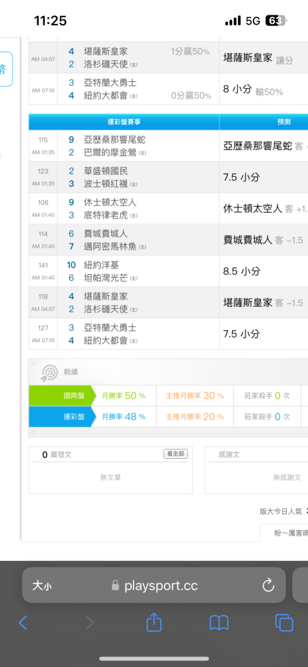The width and height of the screenshot is (308, 667).
Task: Tap the 1分贏50% result label
Action: coord(190,52)
